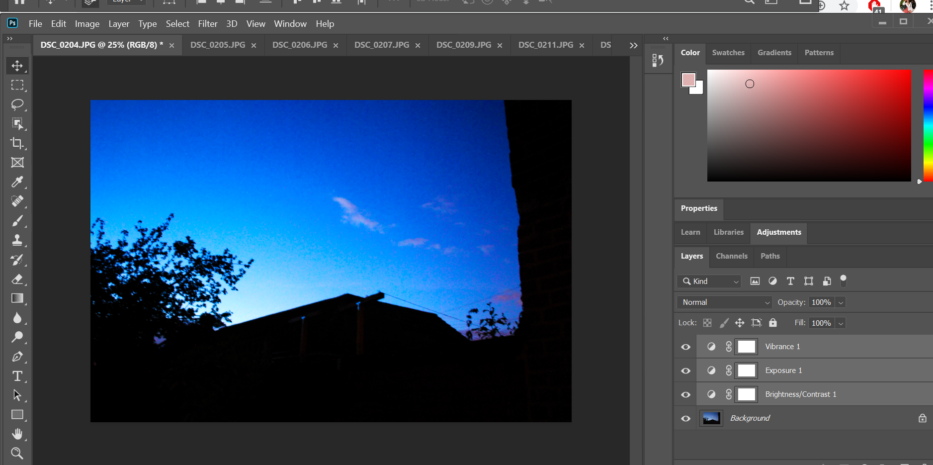Expand the Opacity value dropdown arrow
The height and width of the screenshot is (465, 933).
[x=841, y=302]
